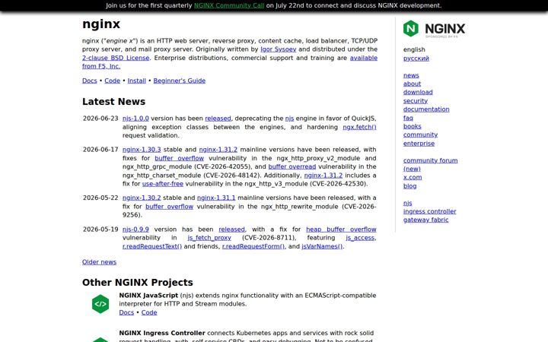This screenshot has width=548, height=342.
Task: Open the Beginner's Guide link
Action: point(180,81)
